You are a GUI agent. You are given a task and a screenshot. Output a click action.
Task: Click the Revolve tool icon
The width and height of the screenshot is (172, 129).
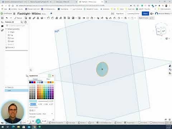point(30,18)
